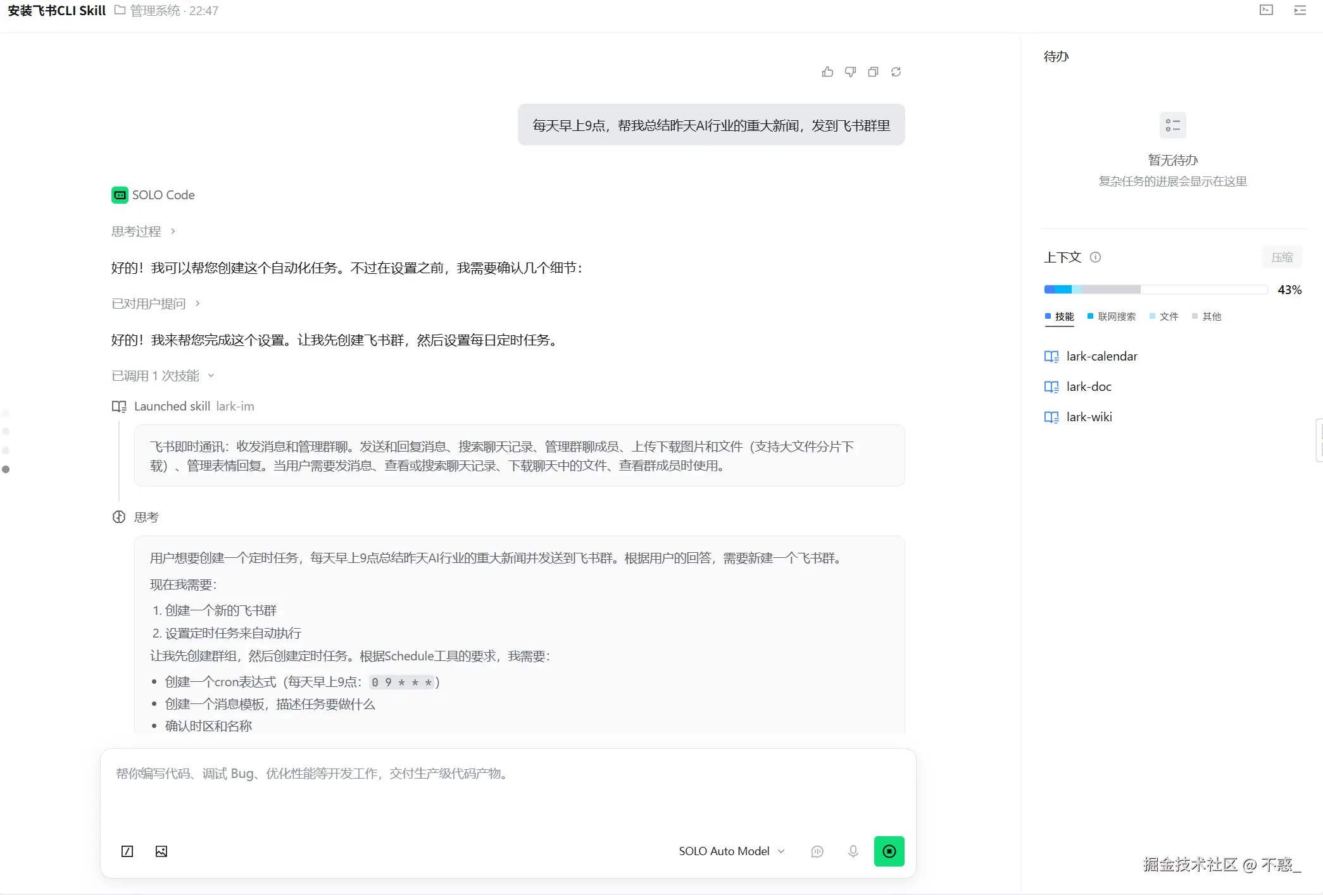Click the lark-im skill name

click(235, 407)
